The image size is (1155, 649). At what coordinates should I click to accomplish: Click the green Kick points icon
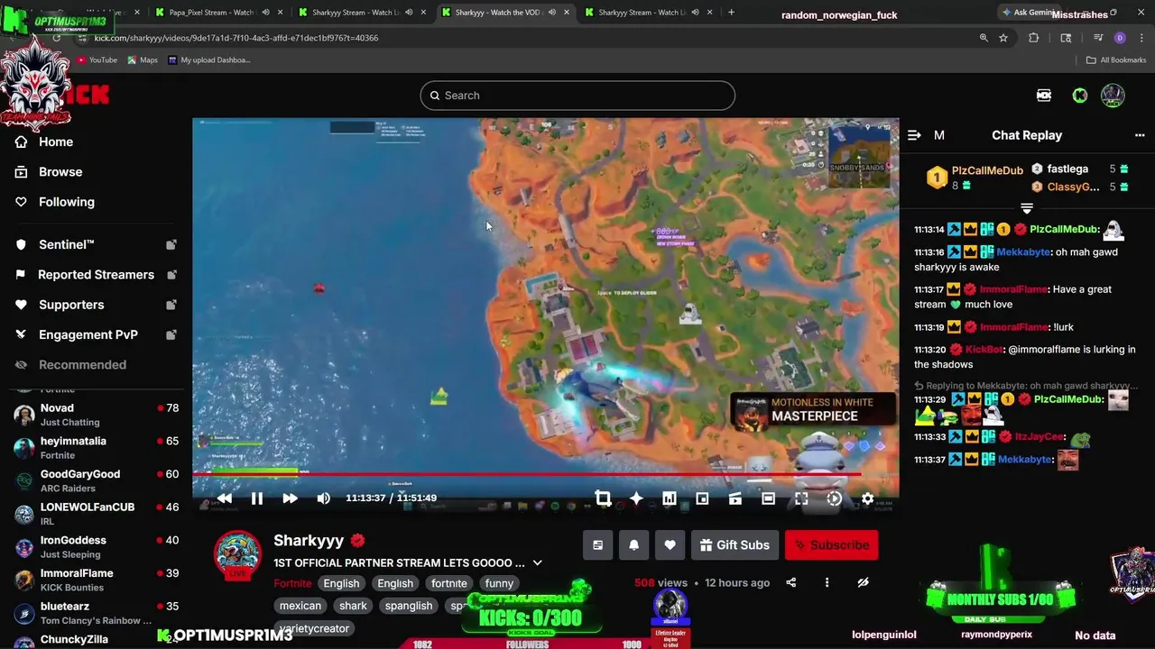pyautogui.click(x=1079, y=96)
